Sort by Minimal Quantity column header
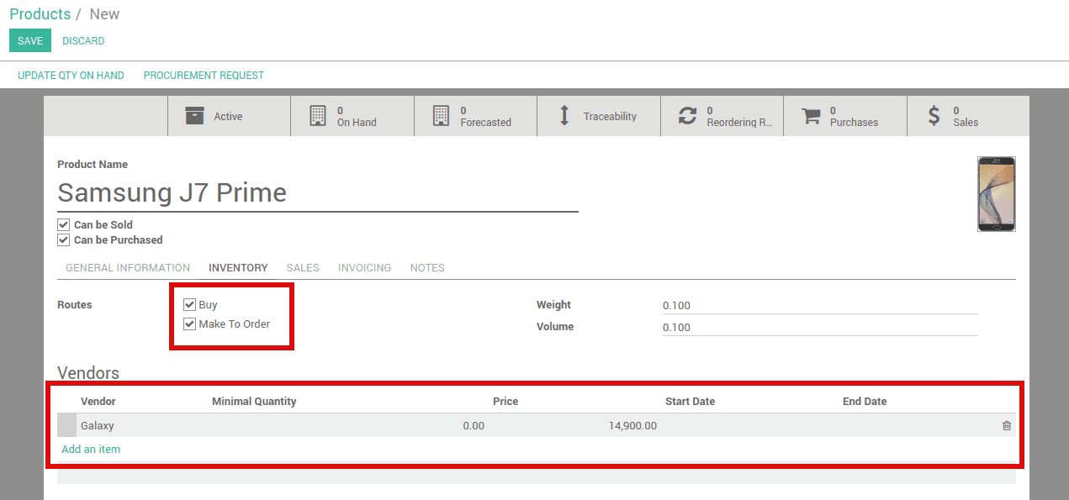Screen dimensions: 1069x500 [254, 401]
